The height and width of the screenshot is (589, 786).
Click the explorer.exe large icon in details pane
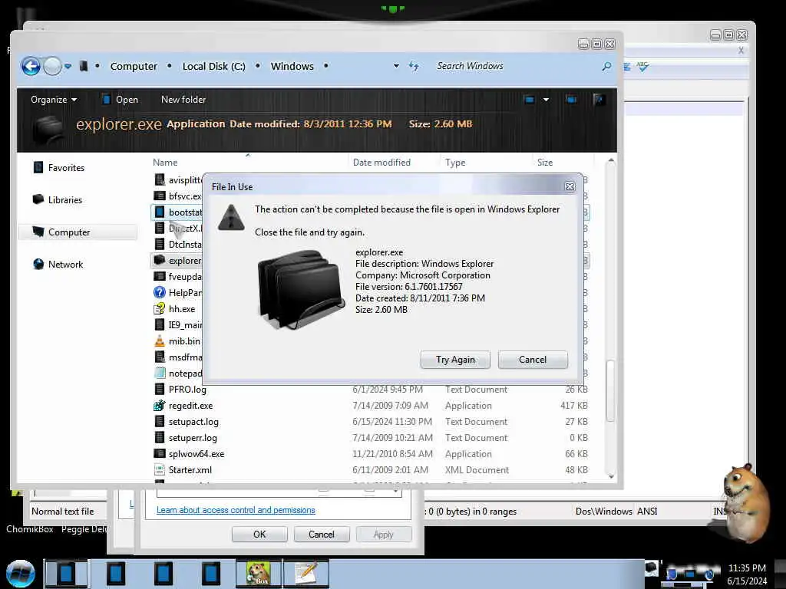(x=48, y=129)
